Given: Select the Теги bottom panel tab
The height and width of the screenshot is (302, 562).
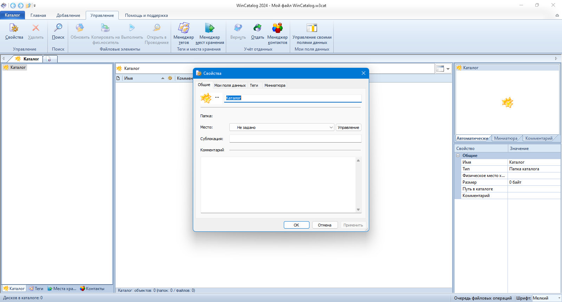Looking at the screenshot, I should pos(36,289).
